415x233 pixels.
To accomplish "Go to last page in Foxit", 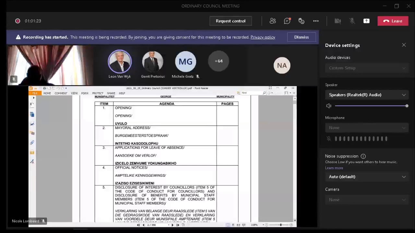I will [178, 225].
